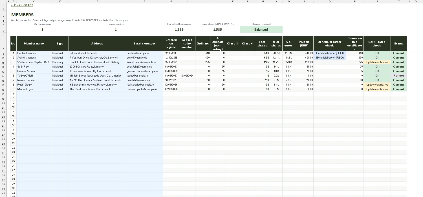The height and width of the screenshot is (197, 423).
Task: Follow the Back to START link
Action: [x=22, y=5]
